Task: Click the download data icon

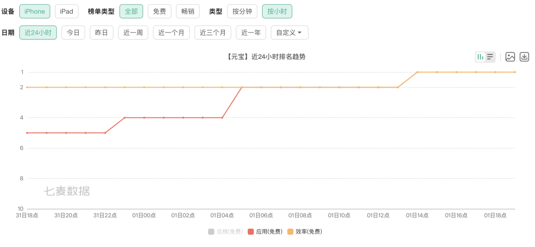Action: (525, 57)
